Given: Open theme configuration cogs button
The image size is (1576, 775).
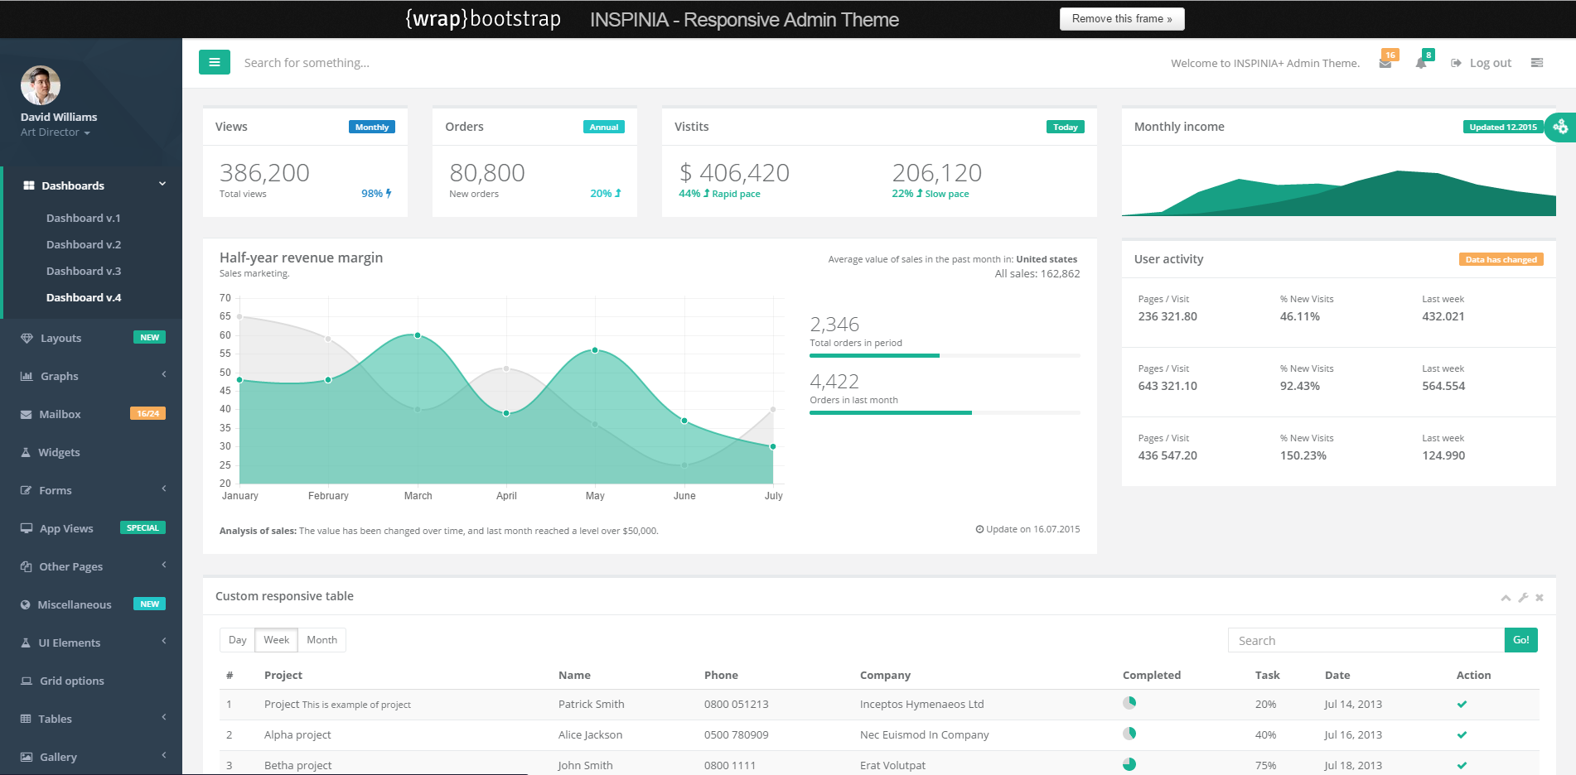Looking at the screenshot, I should [1560, 127].
